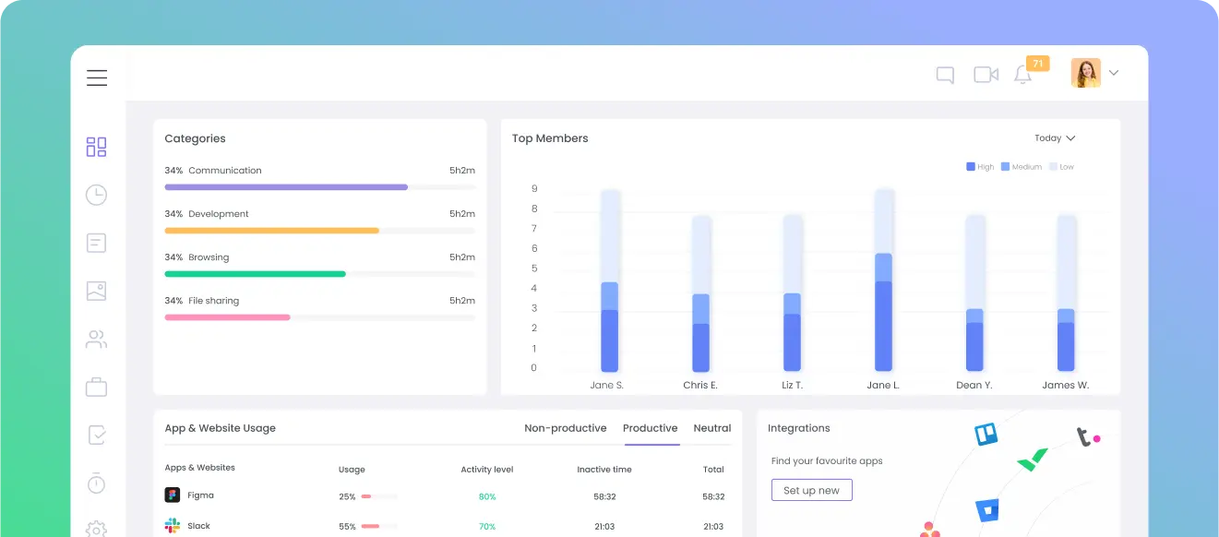View screenshots via the image icon
Image resolution: width=1219 pixels, height=537 pixels.
point(96,291)
